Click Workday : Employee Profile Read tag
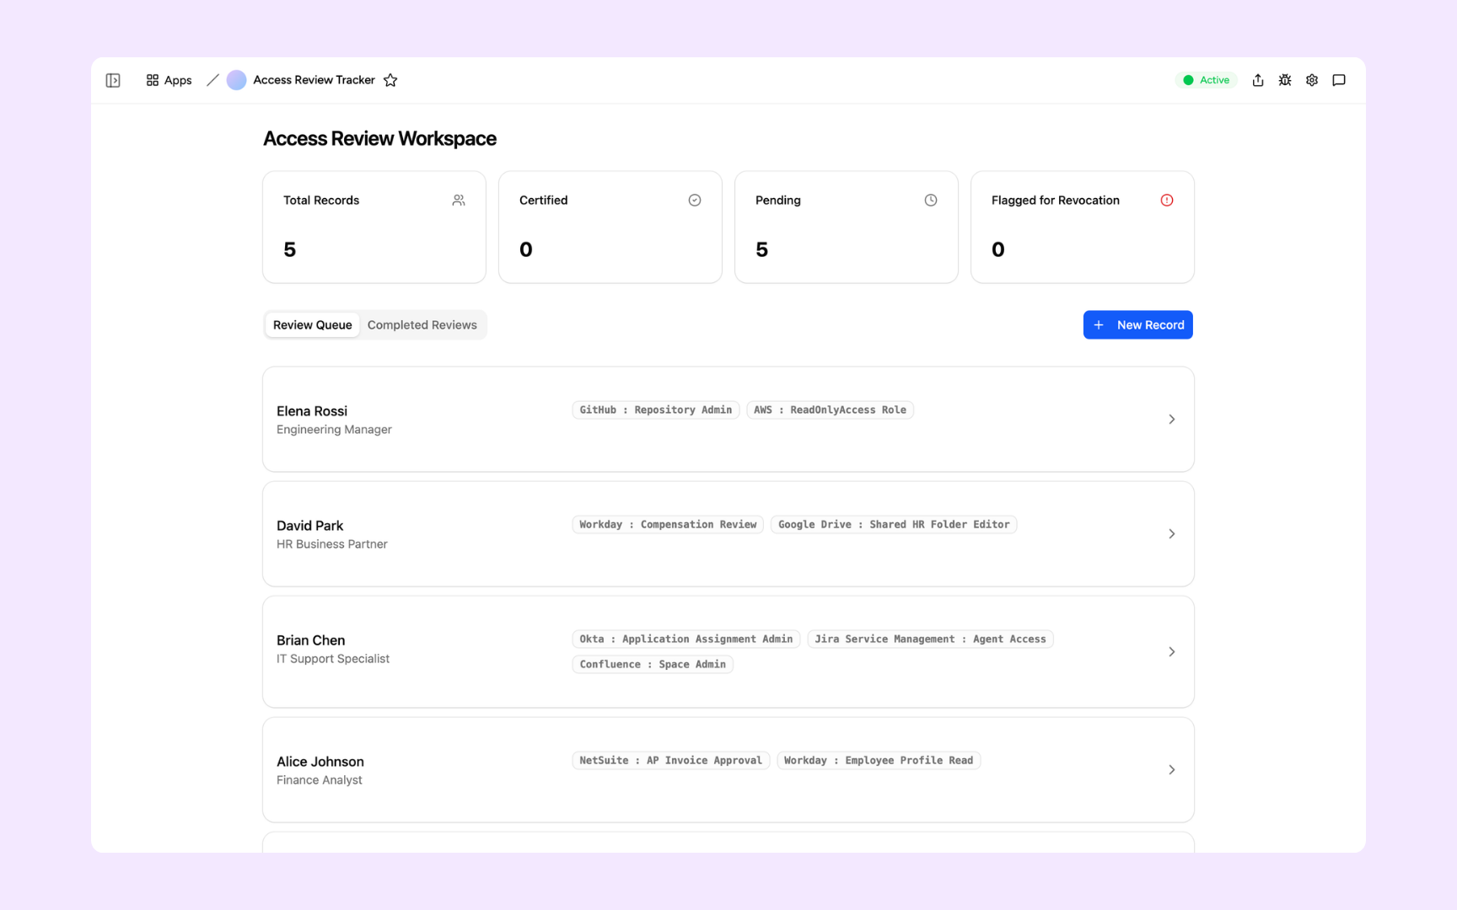The height and width of the screenshot is (910, 1457). click(x=879, y=761)
